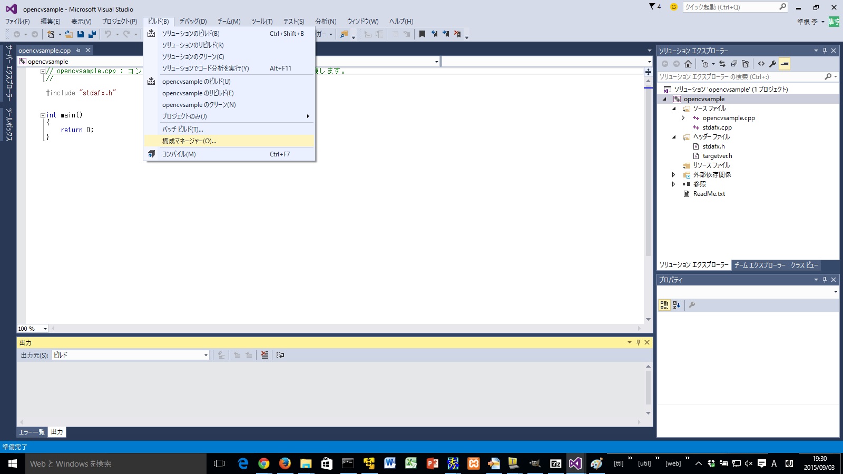Open Visual Studio from the Windows taskbar
This screenshot has width=843, height=474.
pos(575,463)
